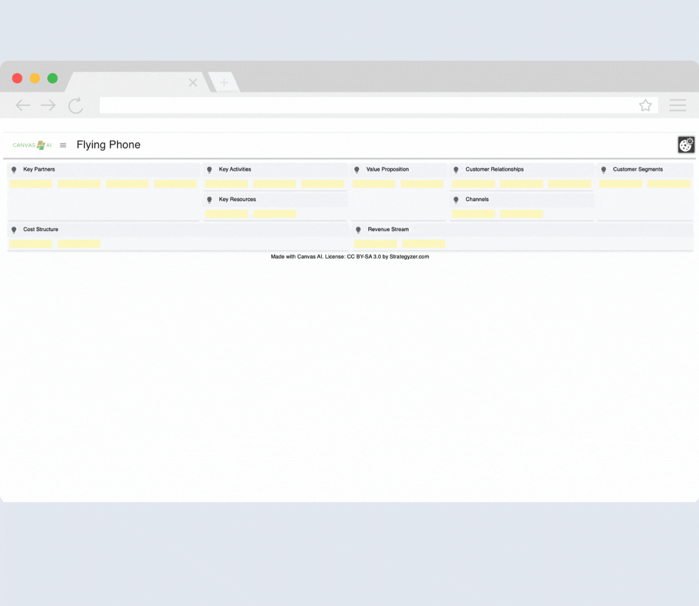Click the Canvas AI logo

tap(32, 145)
